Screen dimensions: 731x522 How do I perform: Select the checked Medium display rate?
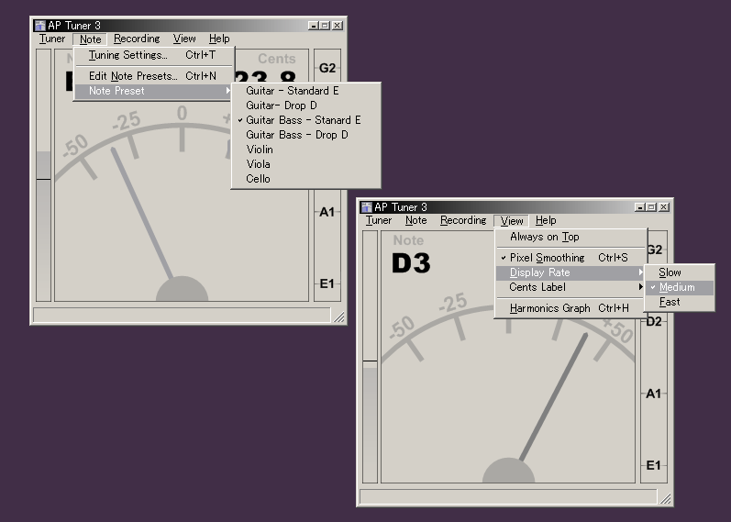click(x=677, y=287)
